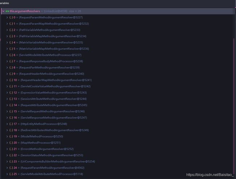Select MapMethodProcessor@5251 text
This screenshot has height=179, width=236.
click(x=41, y=143)
